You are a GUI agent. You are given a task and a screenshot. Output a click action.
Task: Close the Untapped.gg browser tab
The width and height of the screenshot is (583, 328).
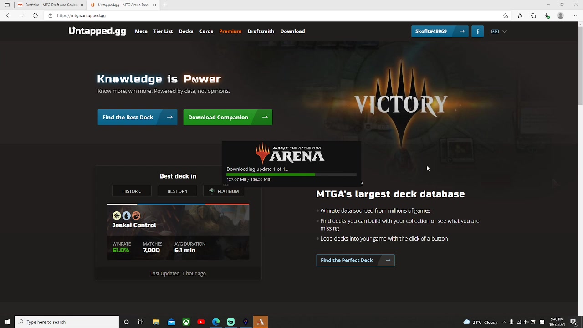tap(155, 5)
